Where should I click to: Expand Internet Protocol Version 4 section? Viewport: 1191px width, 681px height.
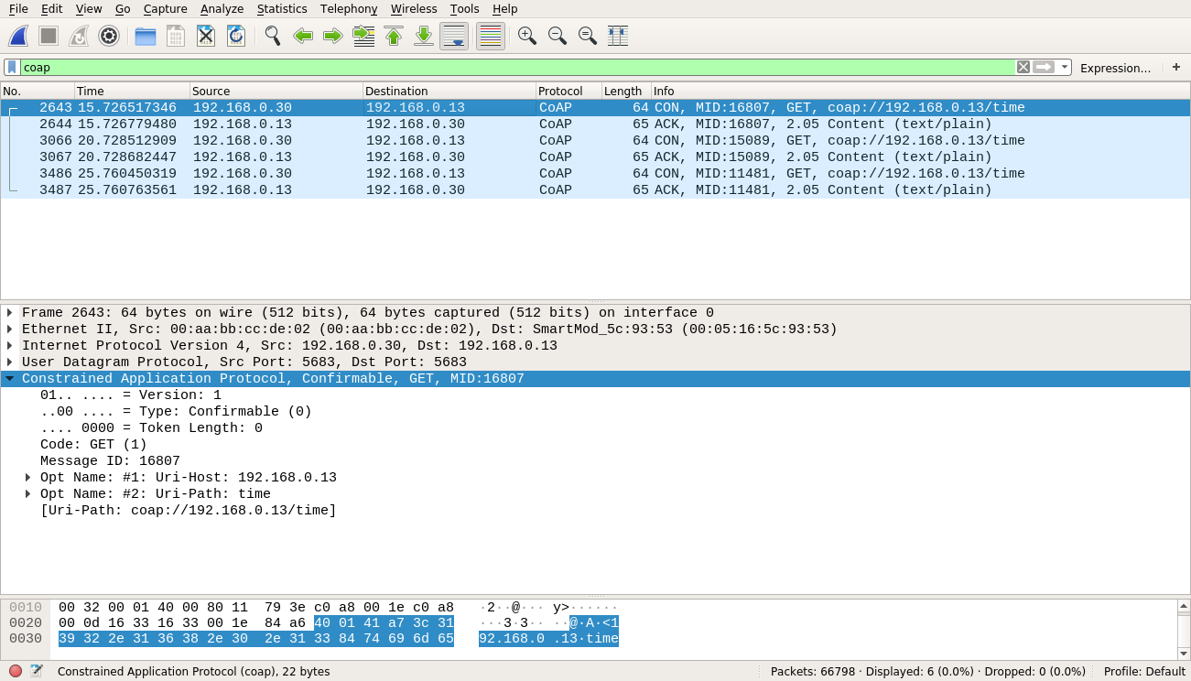click(10, 346)
